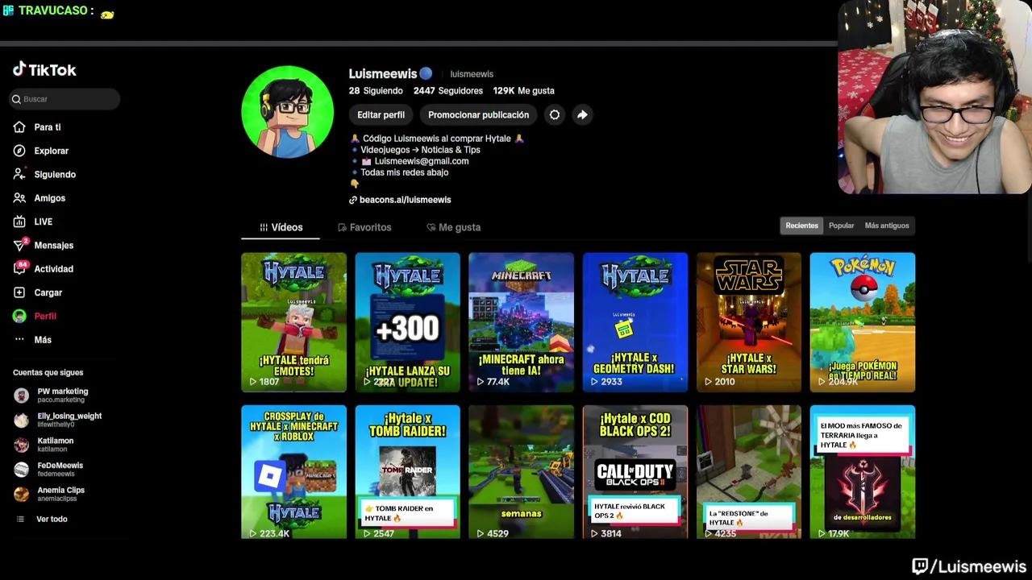Click the TikTok logo

coord(44,70)
